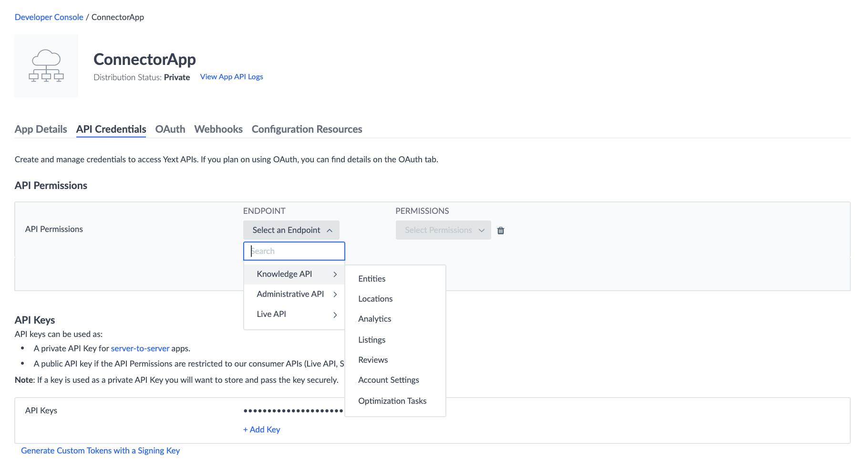
Task: Click the ConnectorApp heading title
Action: 144,59
